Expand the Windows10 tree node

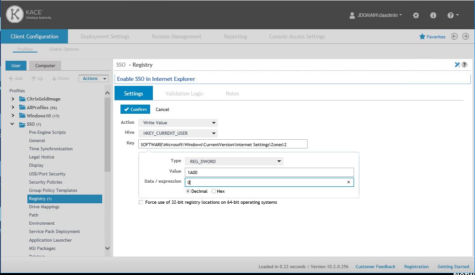click(x=12, y=116)
